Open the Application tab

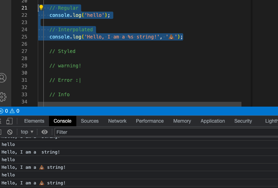[x=213, y=121]
